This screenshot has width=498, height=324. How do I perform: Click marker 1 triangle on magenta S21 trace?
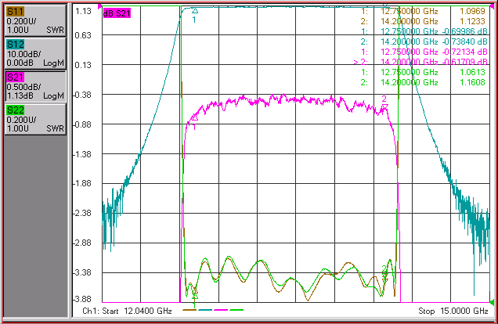point(195,117)
